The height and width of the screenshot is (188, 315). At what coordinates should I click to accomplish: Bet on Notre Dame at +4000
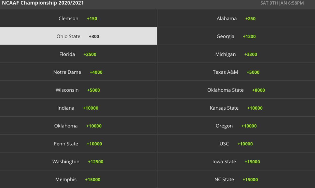[x=78, y=72]
